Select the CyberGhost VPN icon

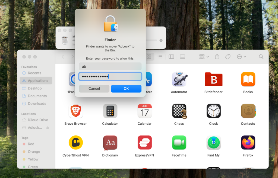pos(76,143)
